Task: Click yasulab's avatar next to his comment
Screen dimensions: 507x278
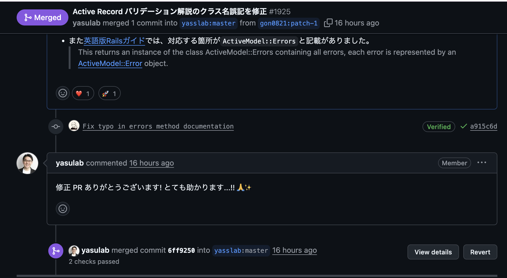Action: [x=27, y=163]
